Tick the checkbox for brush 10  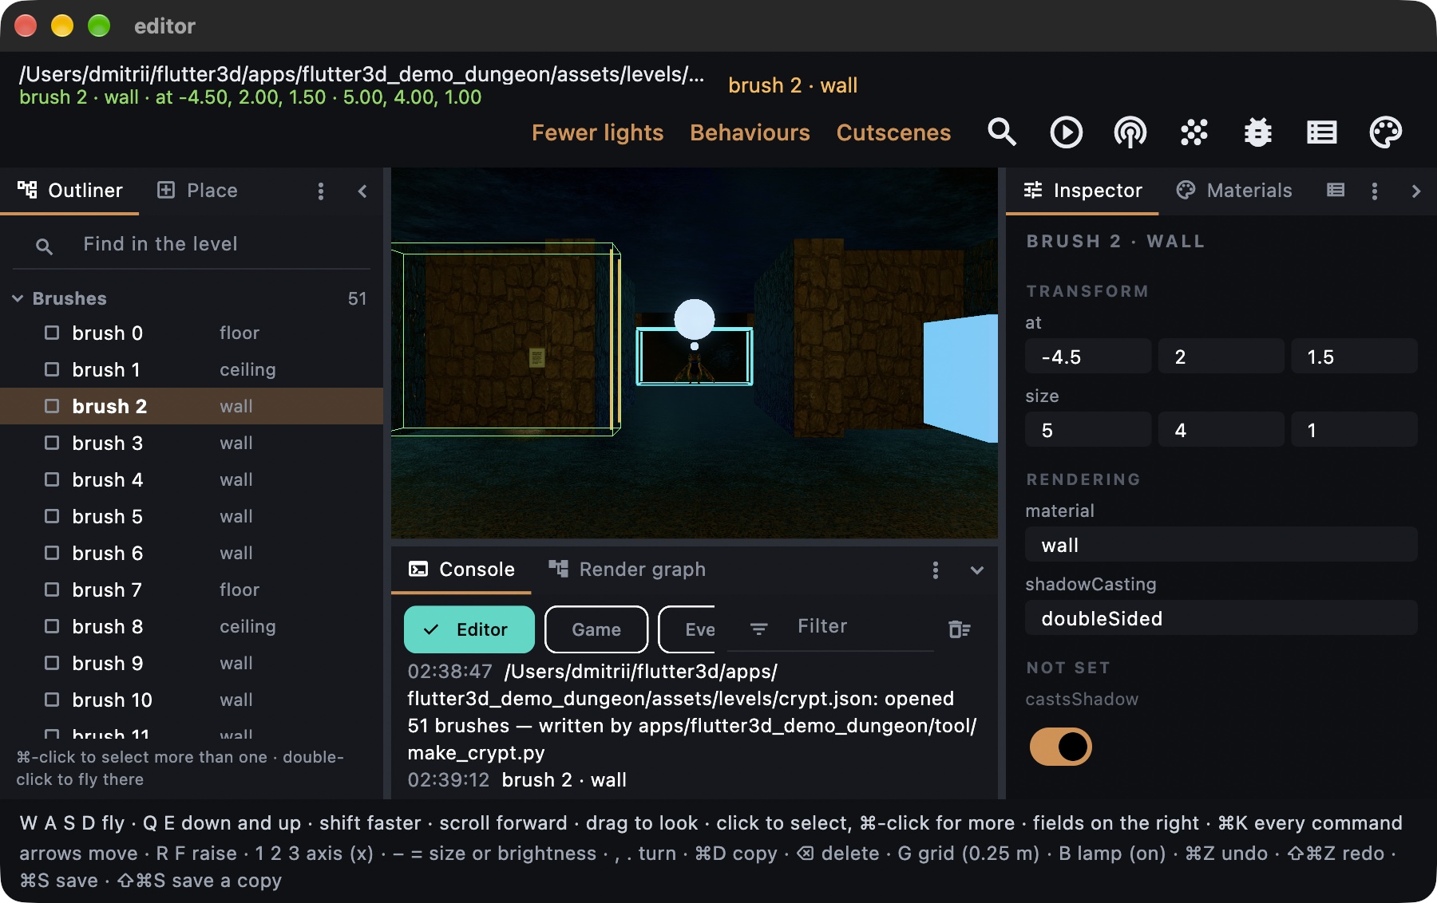[52, 700]
